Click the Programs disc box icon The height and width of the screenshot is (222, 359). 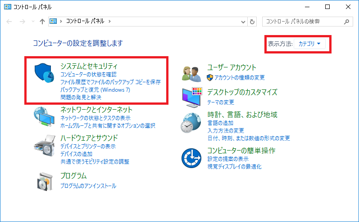click(45, 182)
